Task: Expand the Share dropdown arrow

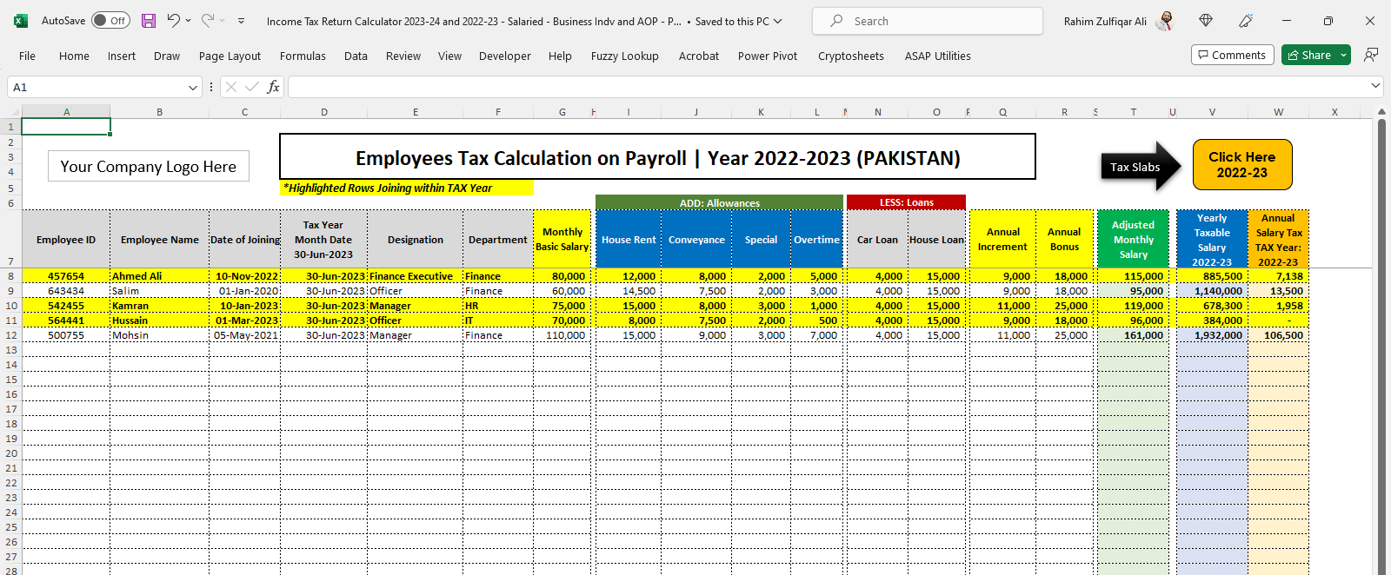Action: coord(1344,55)
